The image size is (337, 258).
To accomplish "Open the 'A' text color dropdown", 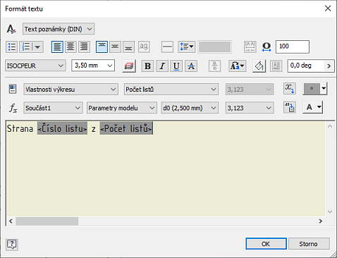I will (x=313, y=107).
